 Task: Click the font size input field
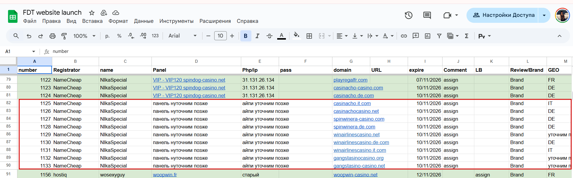(x=220, y=36)
